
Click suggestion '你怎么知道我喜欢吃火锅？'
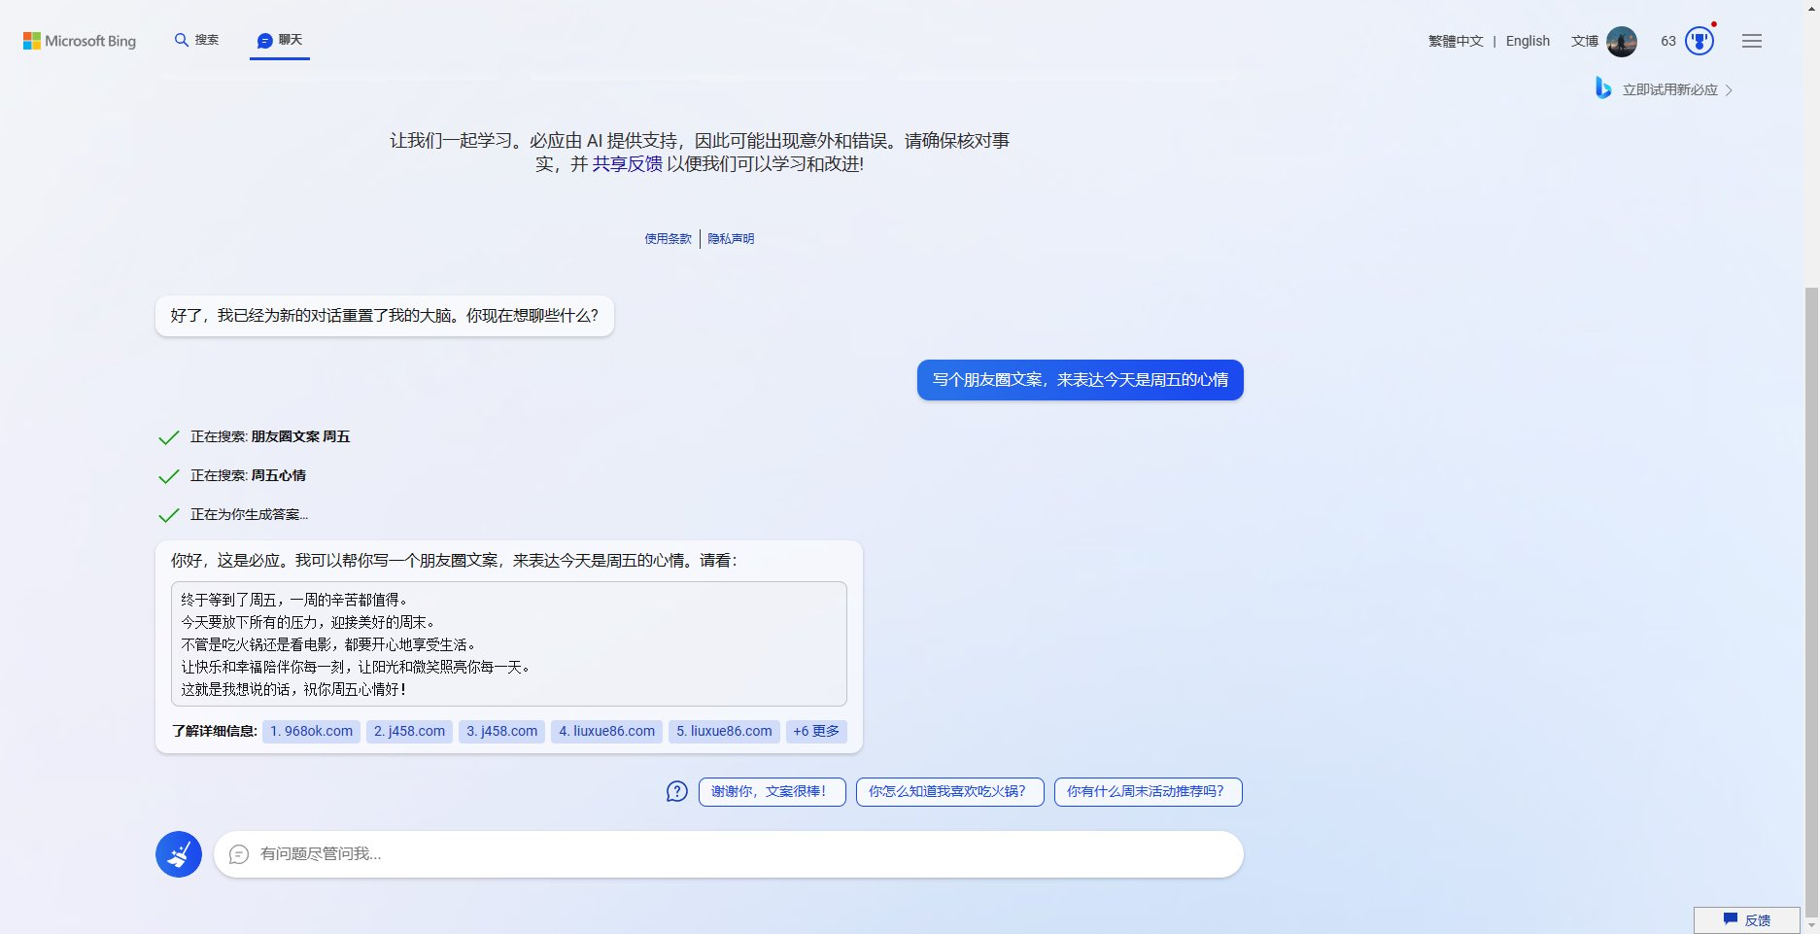coord(949,792)
